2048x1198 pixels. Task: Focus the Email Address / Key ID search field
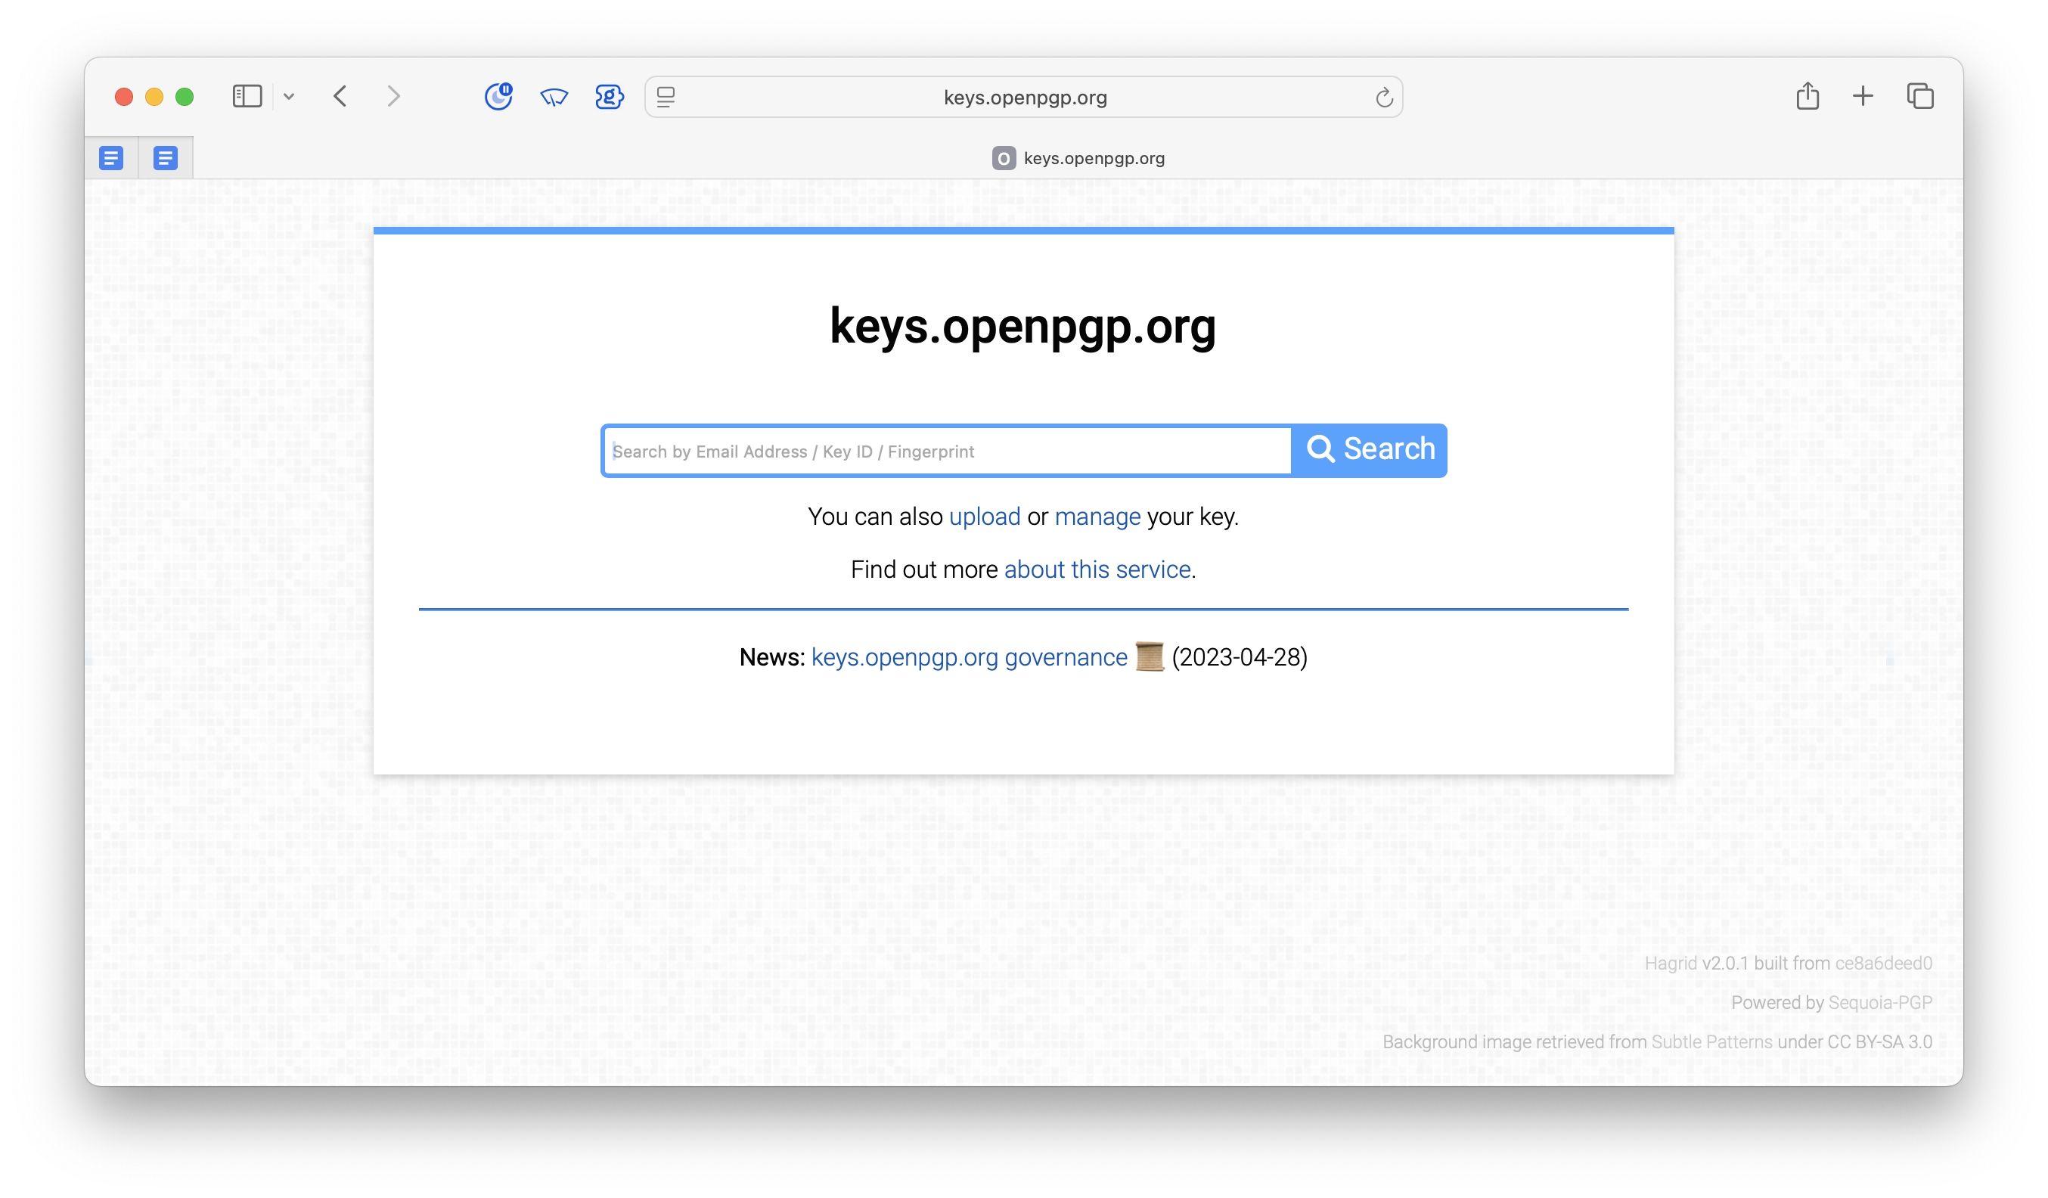coord(947,451)
